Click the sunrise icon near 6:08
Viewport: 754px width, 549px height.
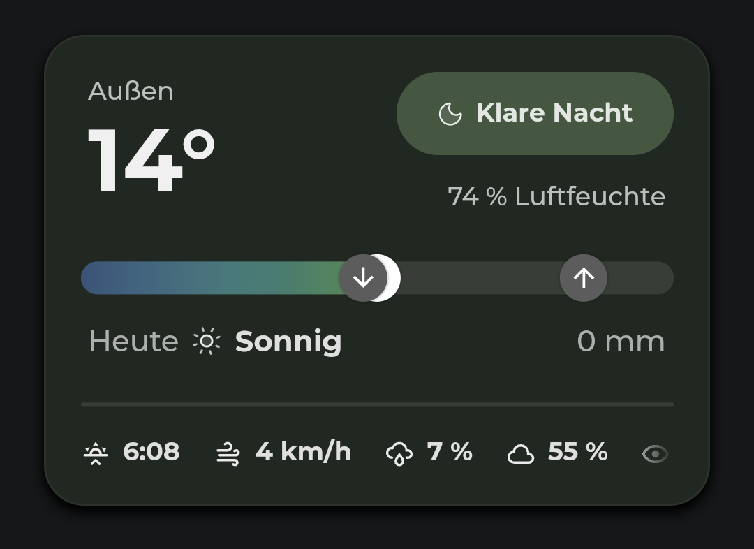tap(96, 454)
